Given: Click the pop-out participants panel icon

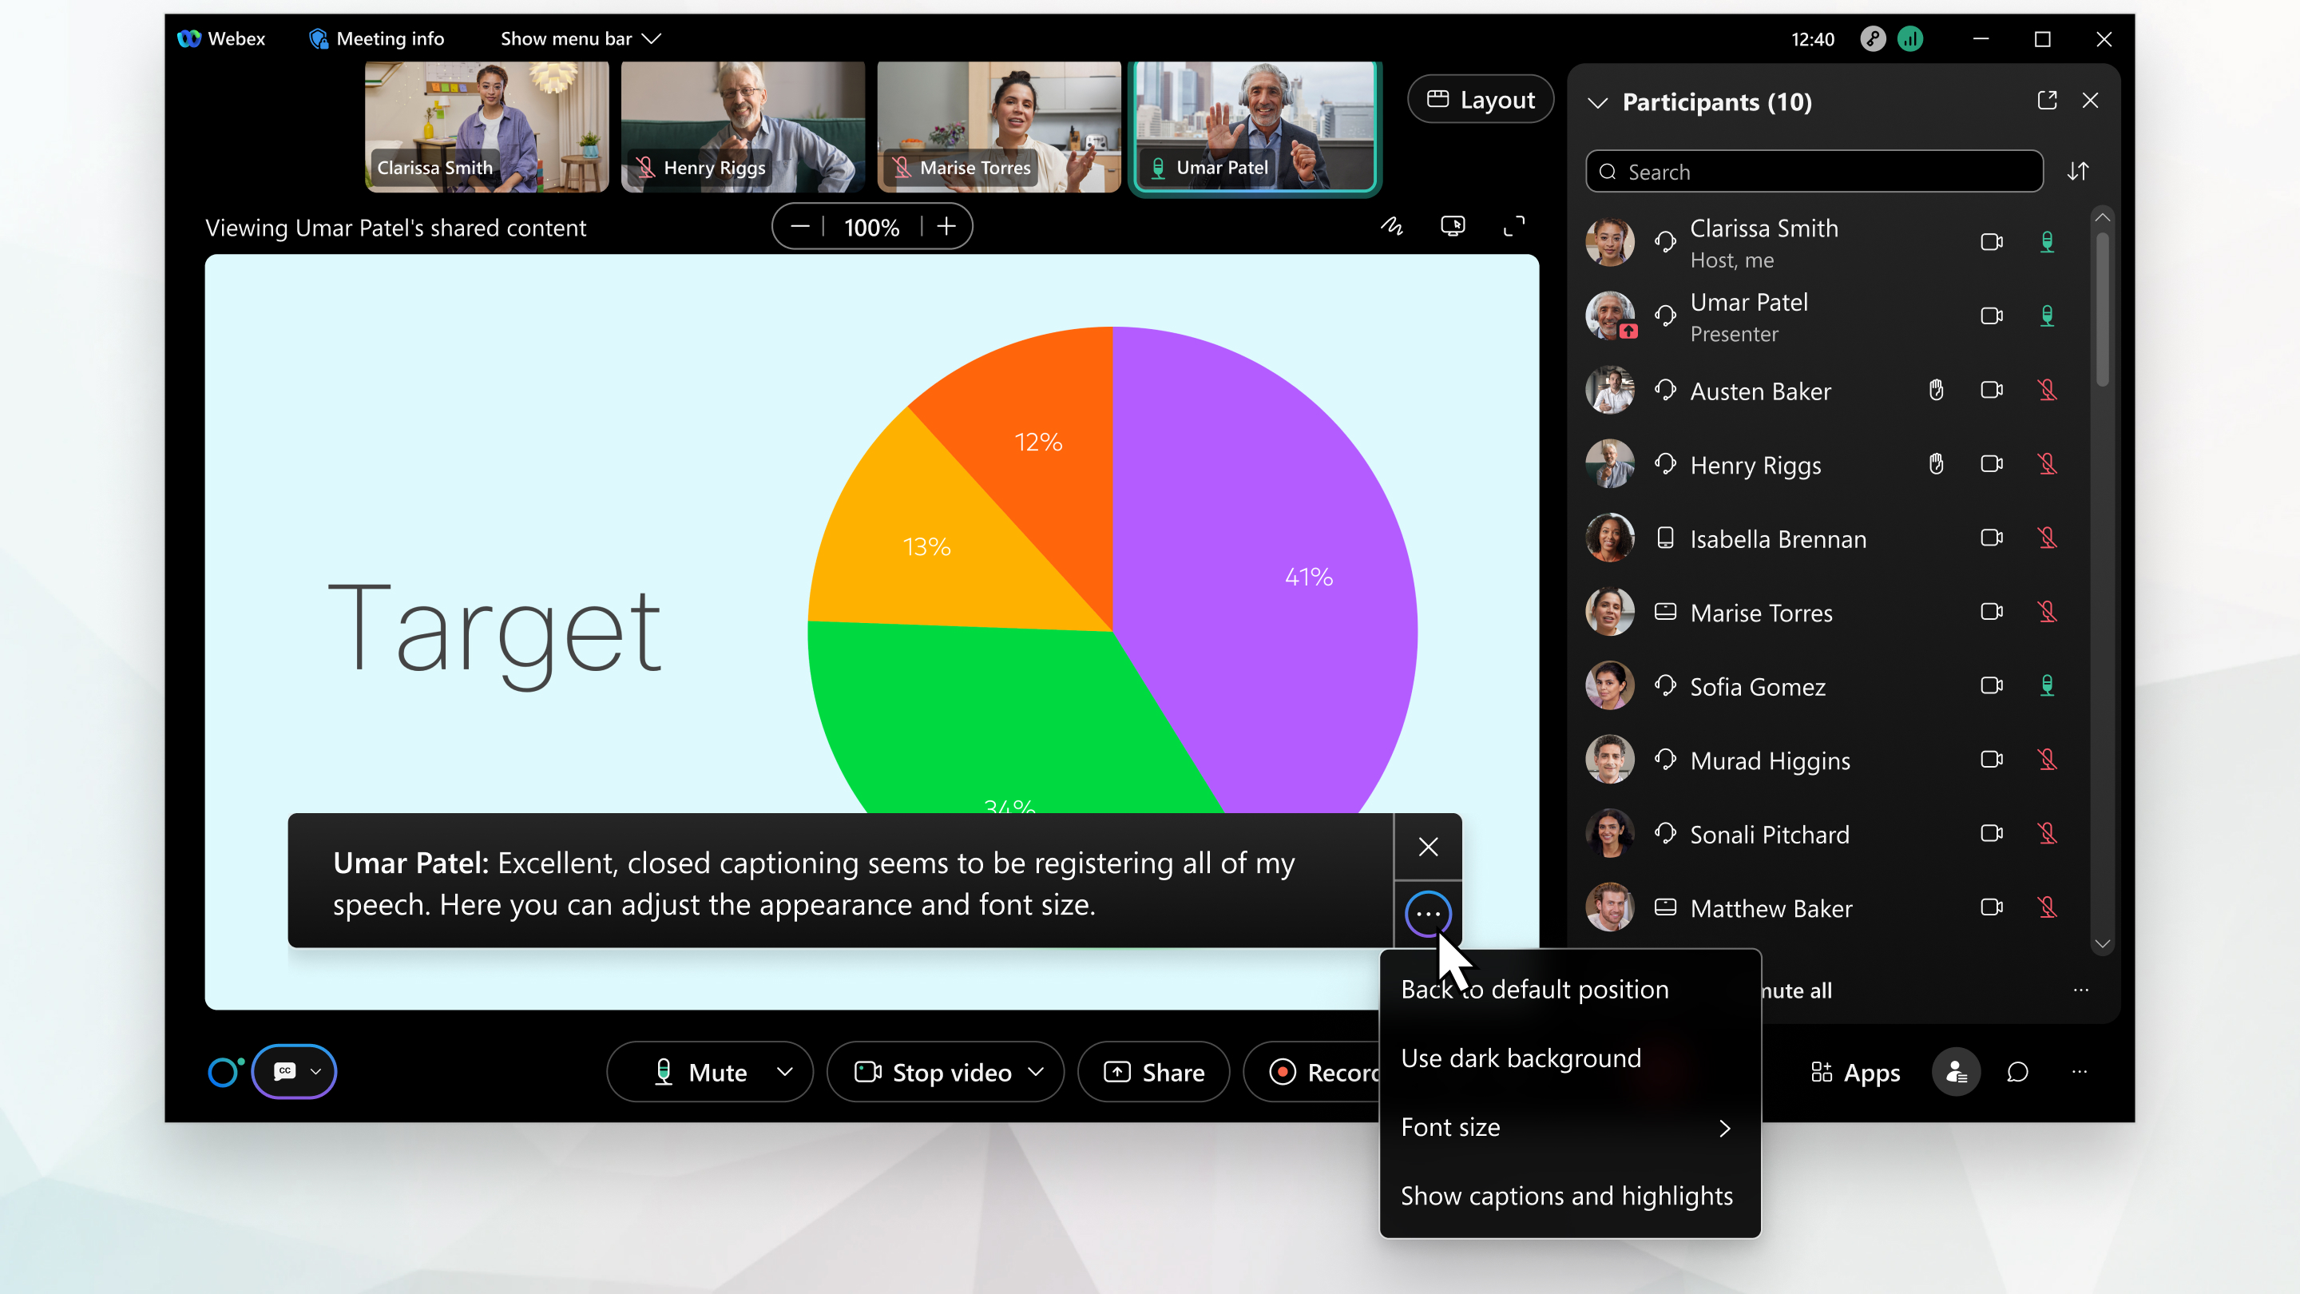Looking at the screenshot, I should (2048, 101).
